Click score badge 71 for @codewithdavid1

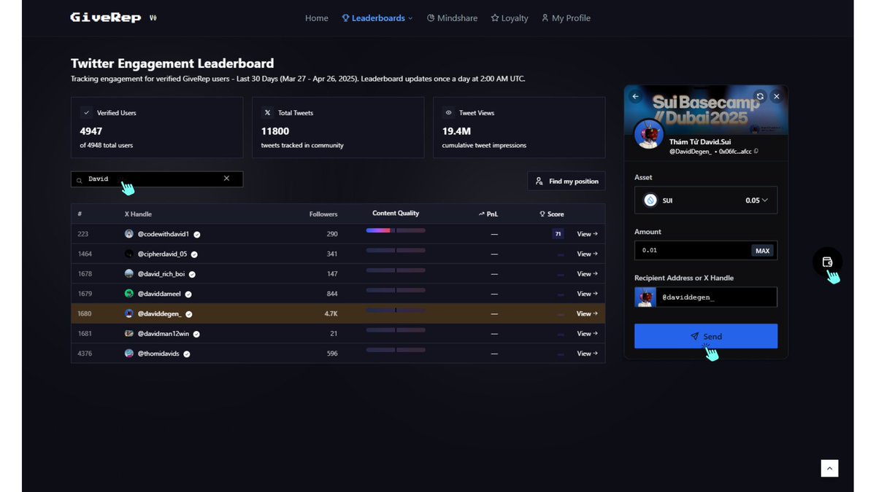558,234
